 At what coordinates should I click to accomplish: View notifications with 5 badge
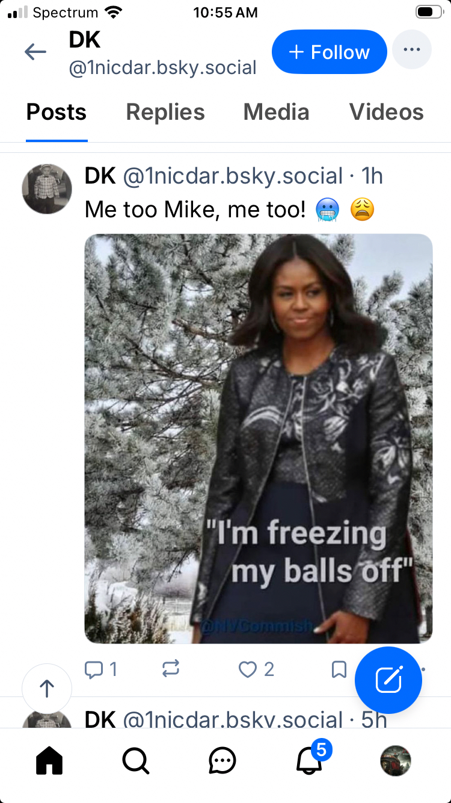310,761
